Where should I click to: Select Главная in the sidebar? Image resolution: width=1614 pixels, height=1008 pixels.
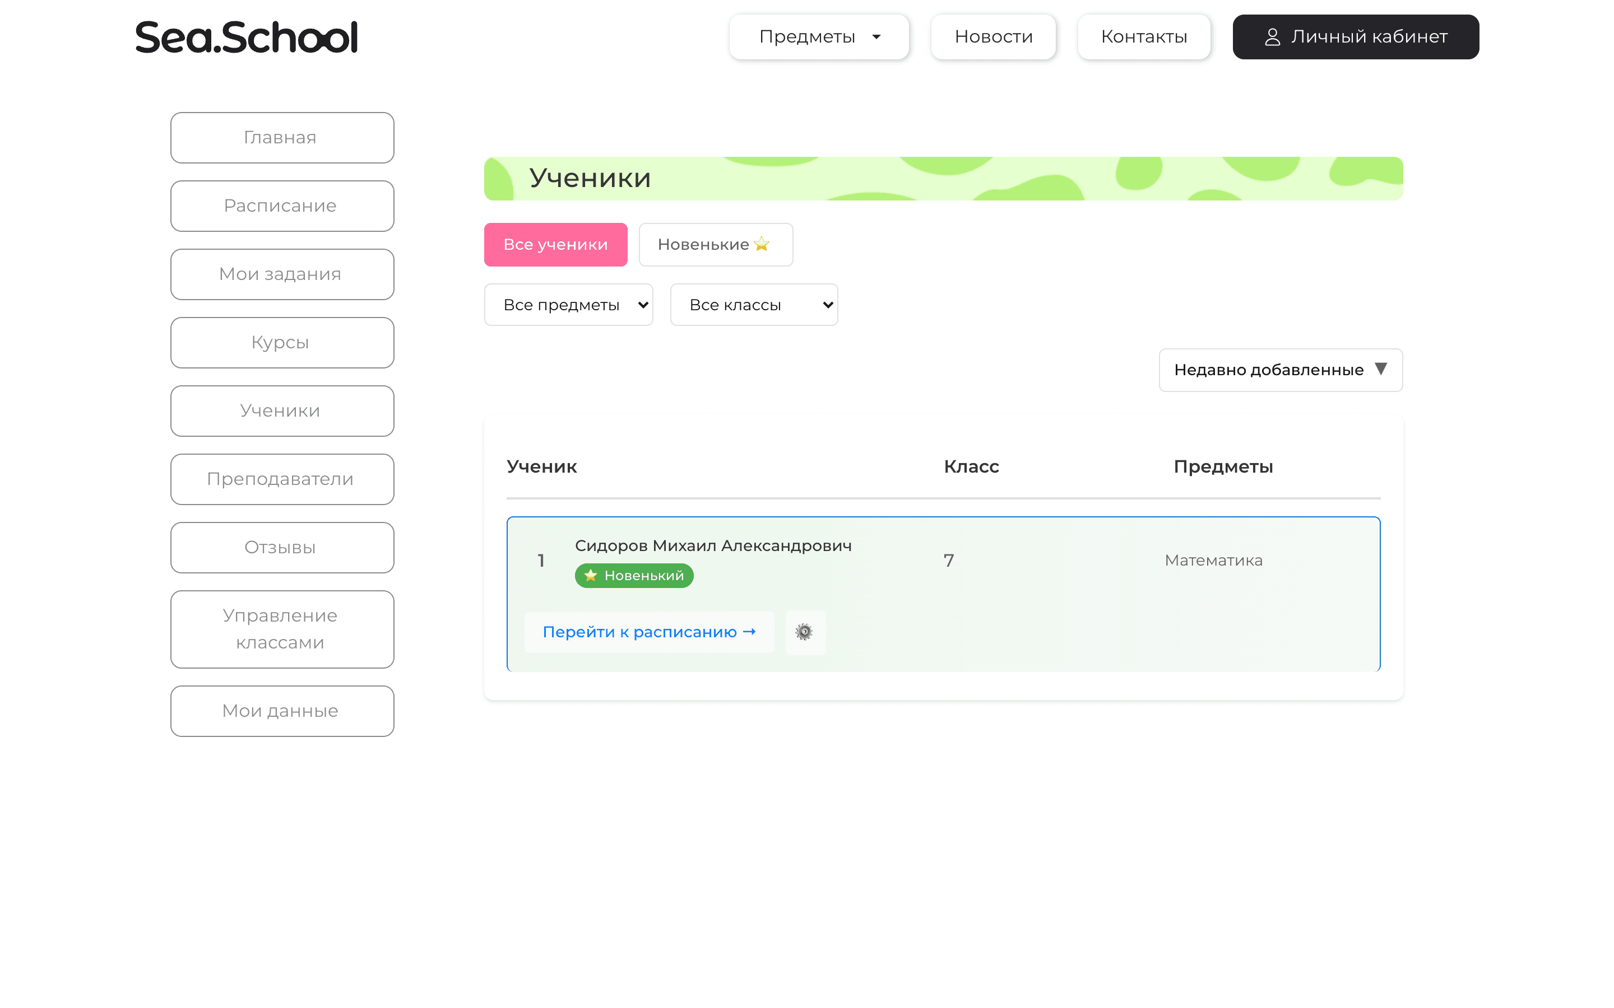click(x=282, y=137)
